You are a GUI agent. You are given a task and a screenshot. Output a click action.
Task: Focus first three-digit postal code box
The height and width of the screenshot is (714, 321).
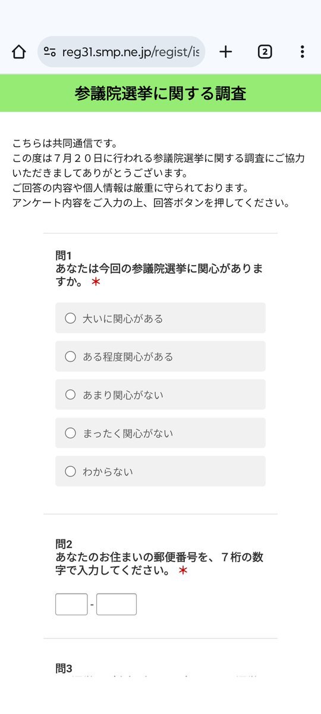[x=71, y=604]
